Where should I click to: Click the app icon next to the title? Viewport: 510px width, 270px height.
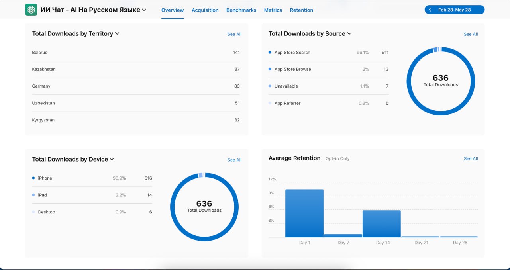click(31, 10)
